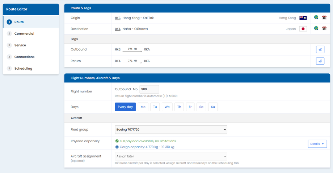Screen dimensions: 333x173
Task: Select step 1 circle for Route
Action: [x=9, y=22]
